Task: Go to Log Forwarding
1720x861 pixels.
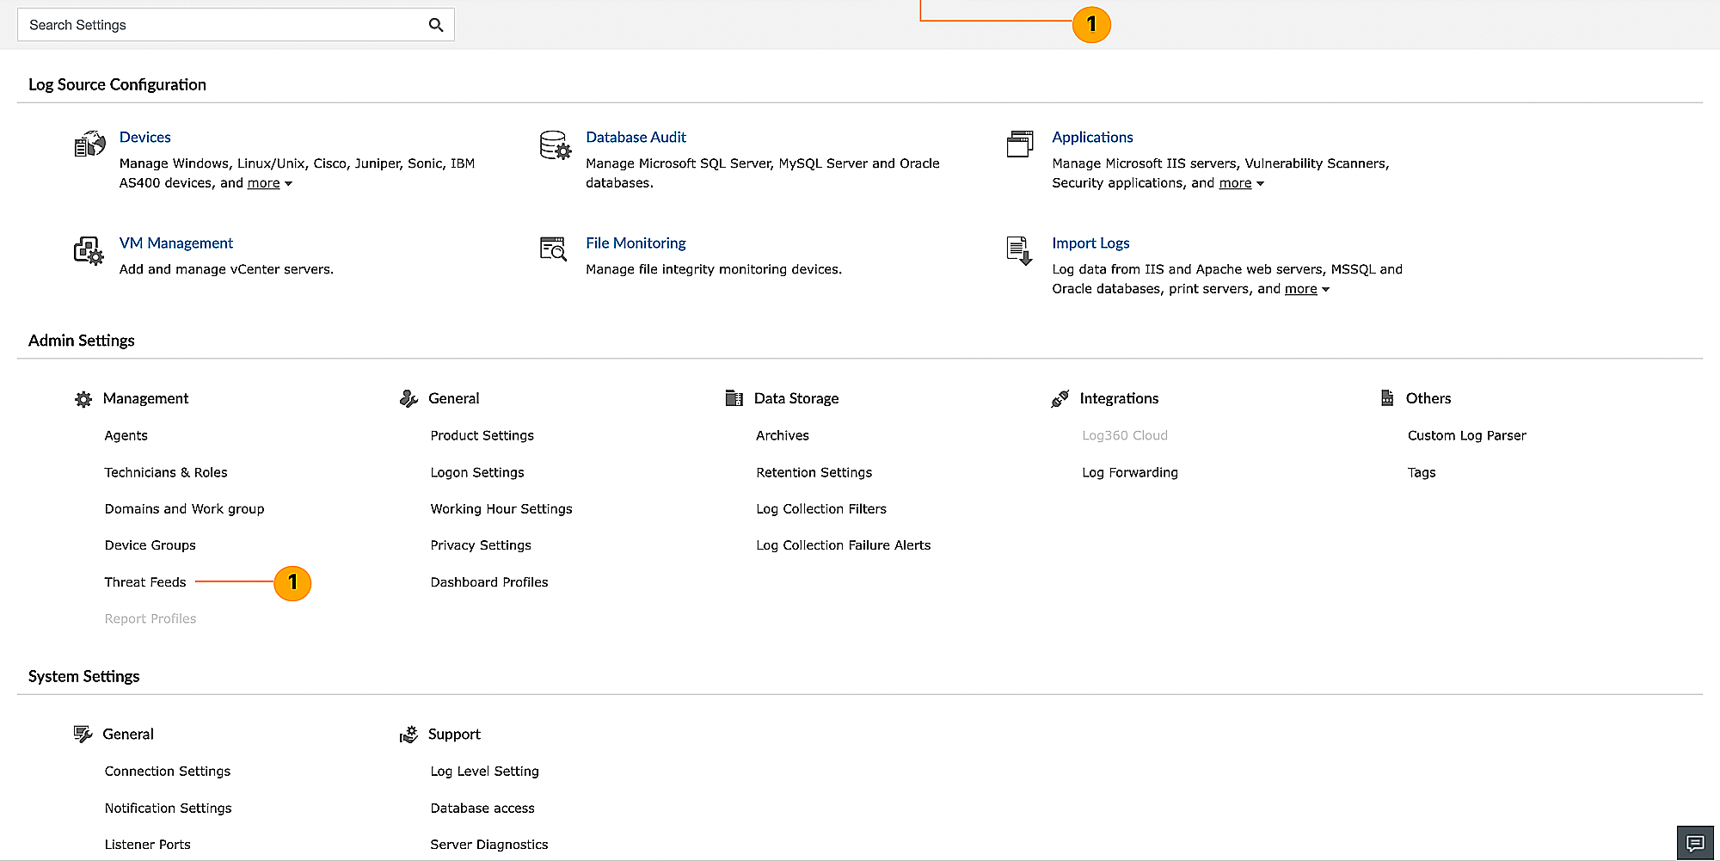Action: (x=1129, y=472)
